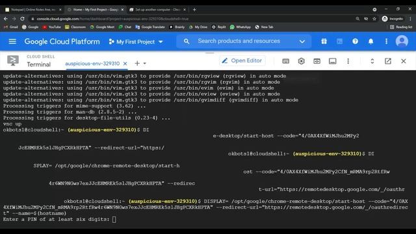Open the Brainly bookmark
Image resolution: width=416 pixels, height=234 pixels.
tap(177, 27)
